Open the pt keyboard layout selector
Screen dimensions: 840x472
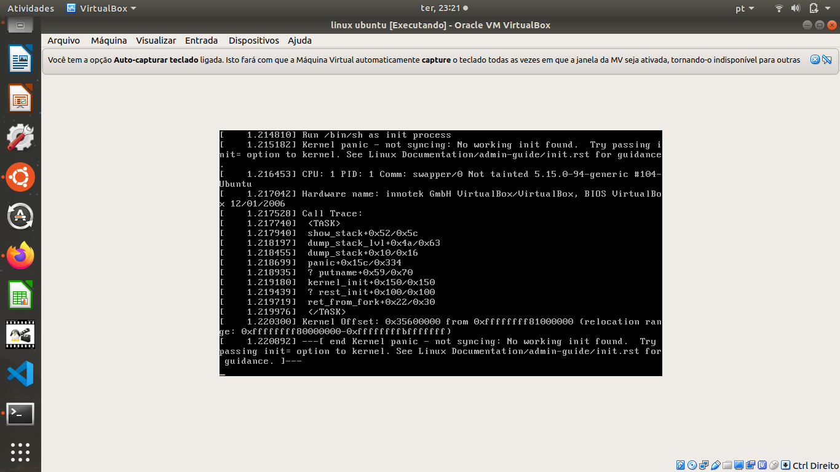coord(745,8)
